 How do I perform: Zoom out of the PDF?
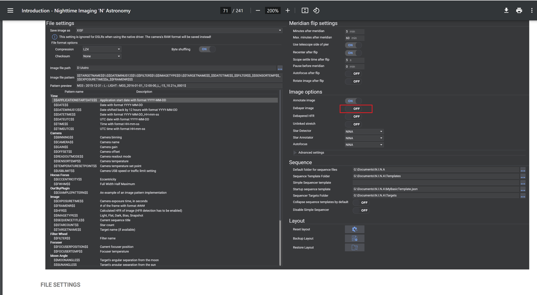[x=258, y=10]
